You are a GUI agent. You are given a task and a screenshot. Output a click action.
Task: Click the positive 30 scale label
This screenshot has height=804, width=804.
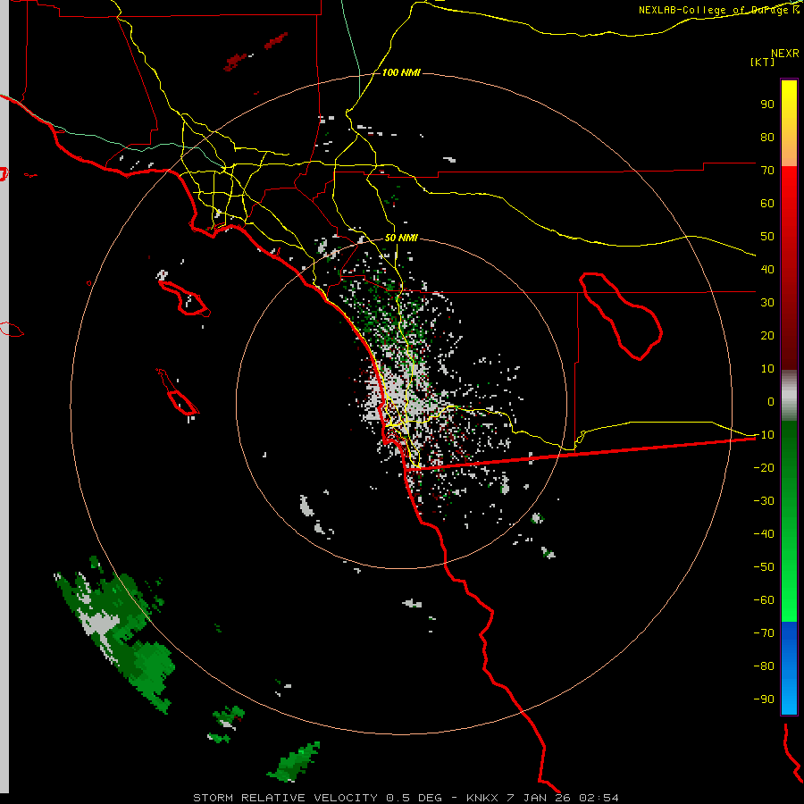(767, 303)
